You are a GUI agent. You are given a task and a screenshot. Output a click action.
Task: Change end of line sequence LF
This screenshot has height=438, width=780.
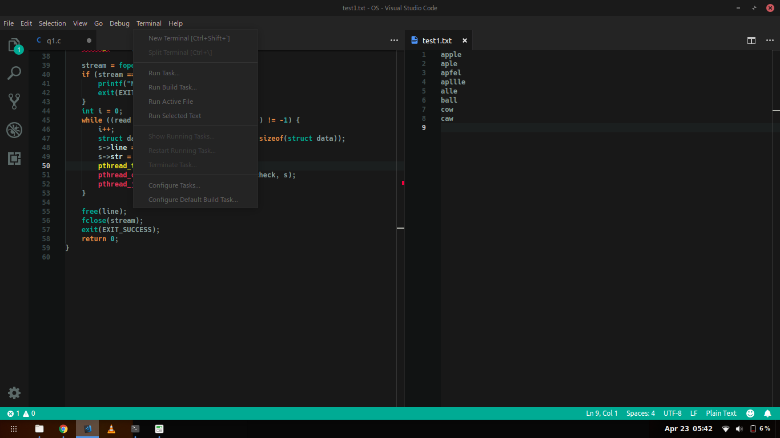pos(694,413)
